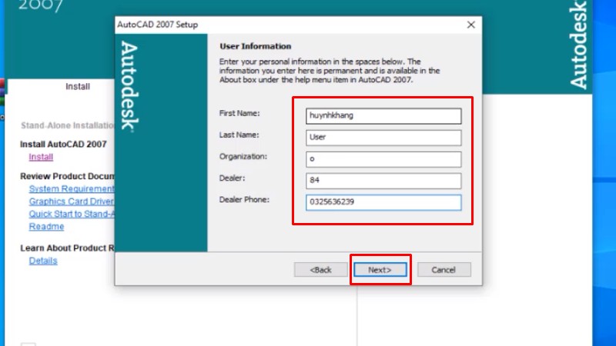Image resolution: width=616 pixels, height=346 pixels.
Task: Go to previous step with Back button
Action: coord(320,270)
